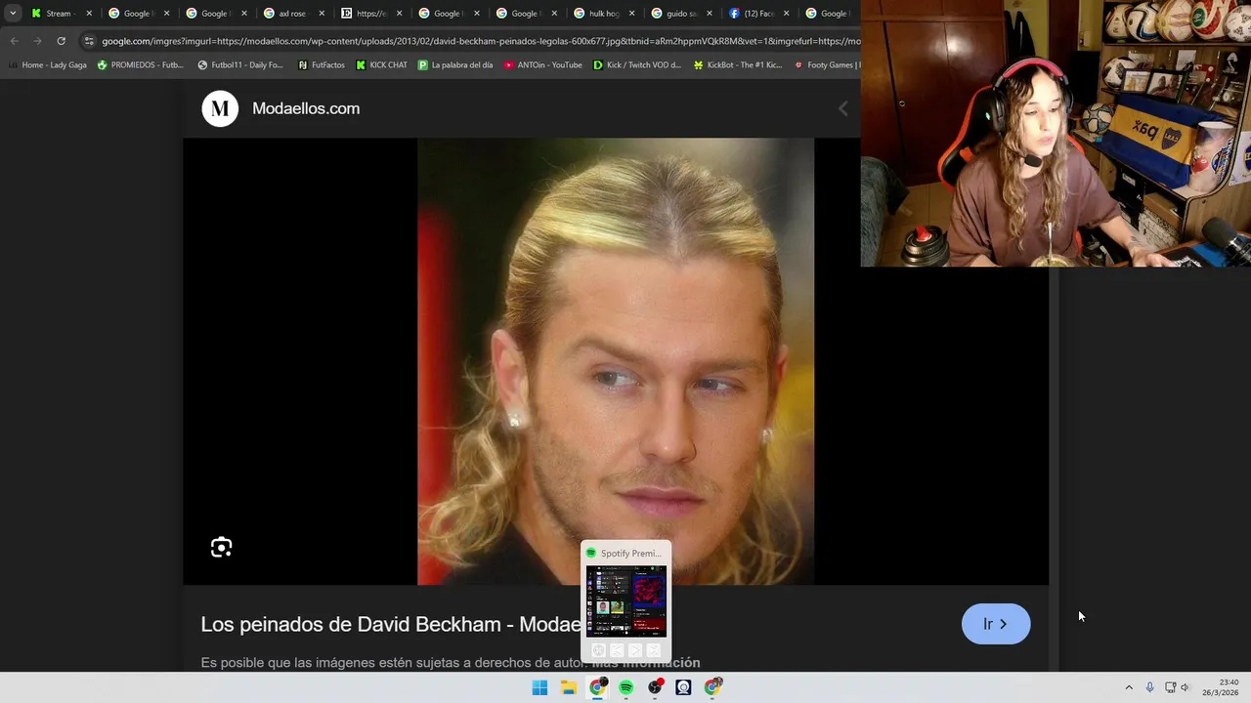Switch to the axl rose tab
1251x703 pixels.
[293, 14]
